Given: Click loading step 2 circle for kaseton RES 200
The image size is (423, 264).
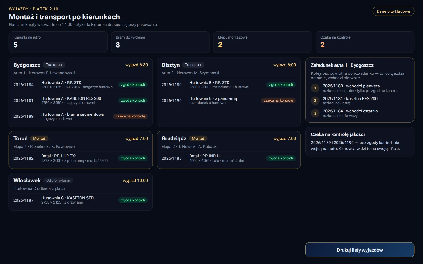Looking at the screenshot, I should [x=315, y=101].
